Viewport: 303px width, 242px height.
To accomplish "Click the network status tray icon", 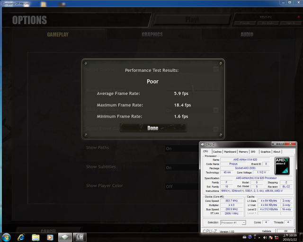I will click(x=276, y=237).
